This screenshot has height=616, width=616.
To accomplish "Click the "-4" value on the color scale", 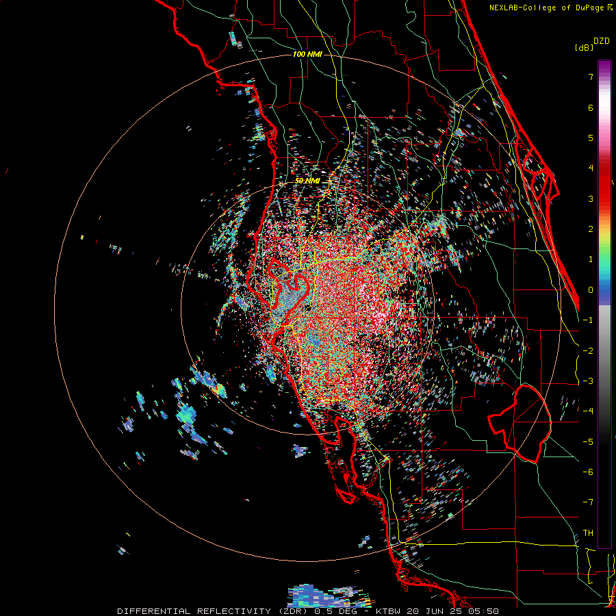I will tap(588, 411).
